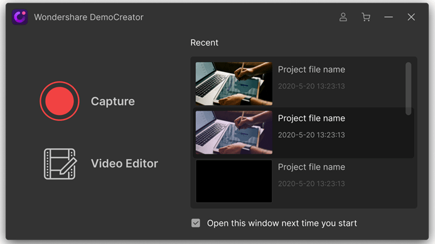Close the DemoCreator start window
Screen dimensions: 435x244
411,17
